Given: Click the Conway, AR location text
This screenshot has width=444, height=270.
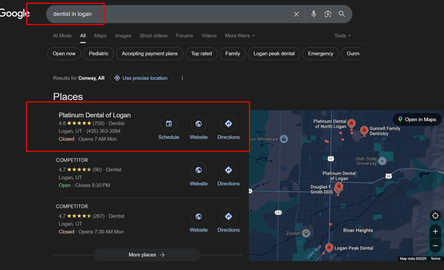Looking at the screenshot, I should (91, 78).
